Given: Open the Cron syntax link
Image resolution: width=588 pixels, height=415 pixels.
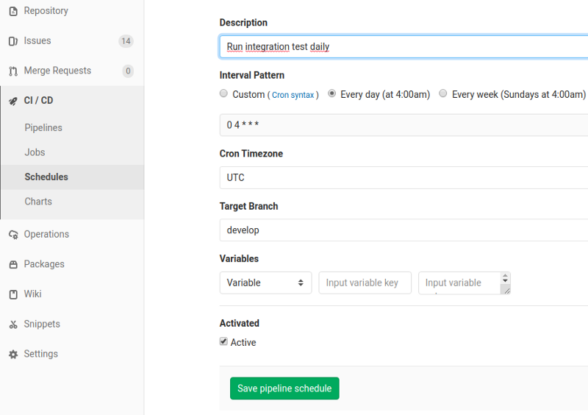Looking at the screenshot, I should (x=293, y=96).
